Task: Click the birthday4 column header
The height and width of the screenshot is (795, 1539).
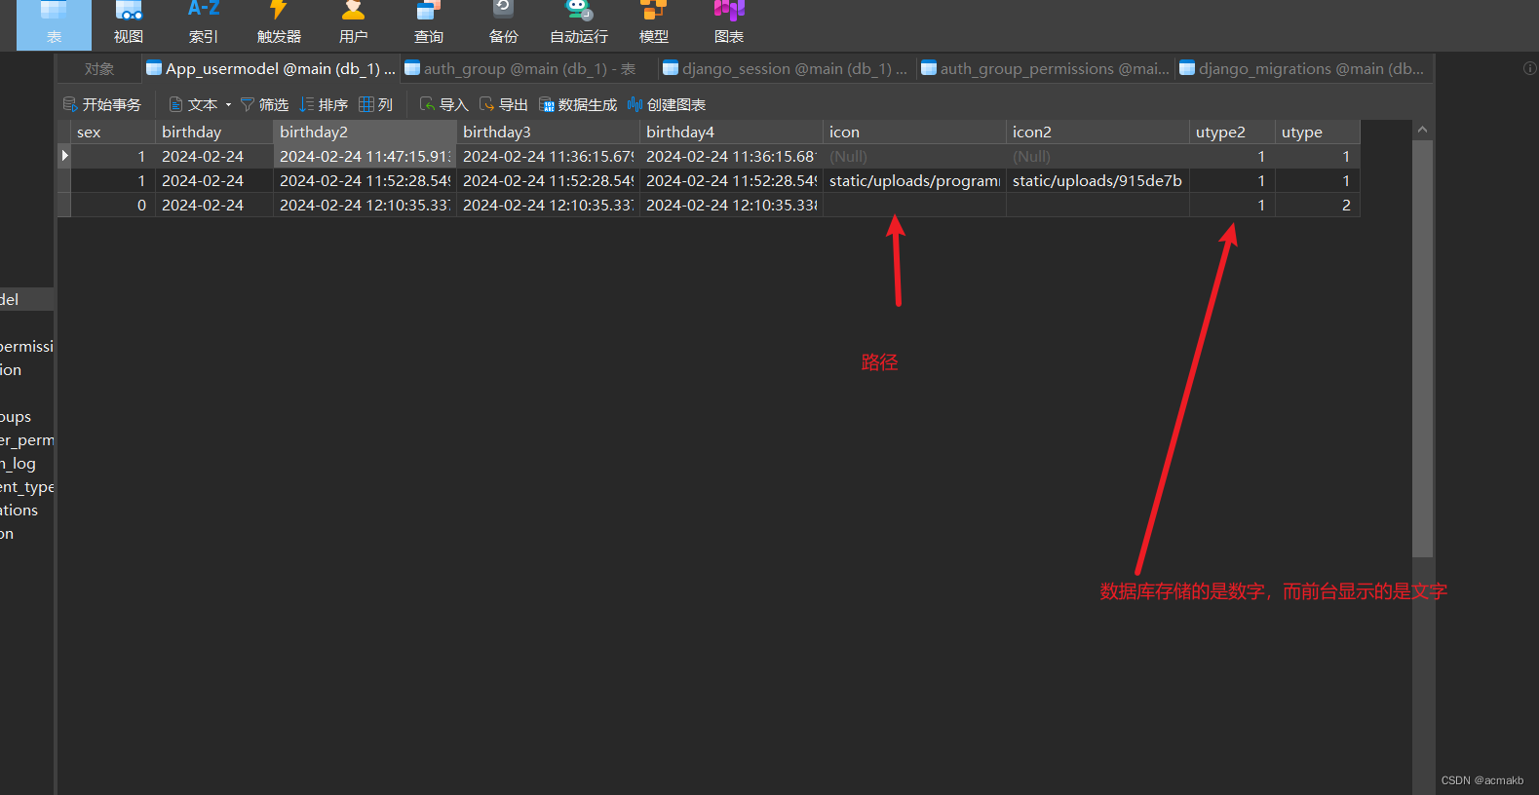Action: pos(731,132)
